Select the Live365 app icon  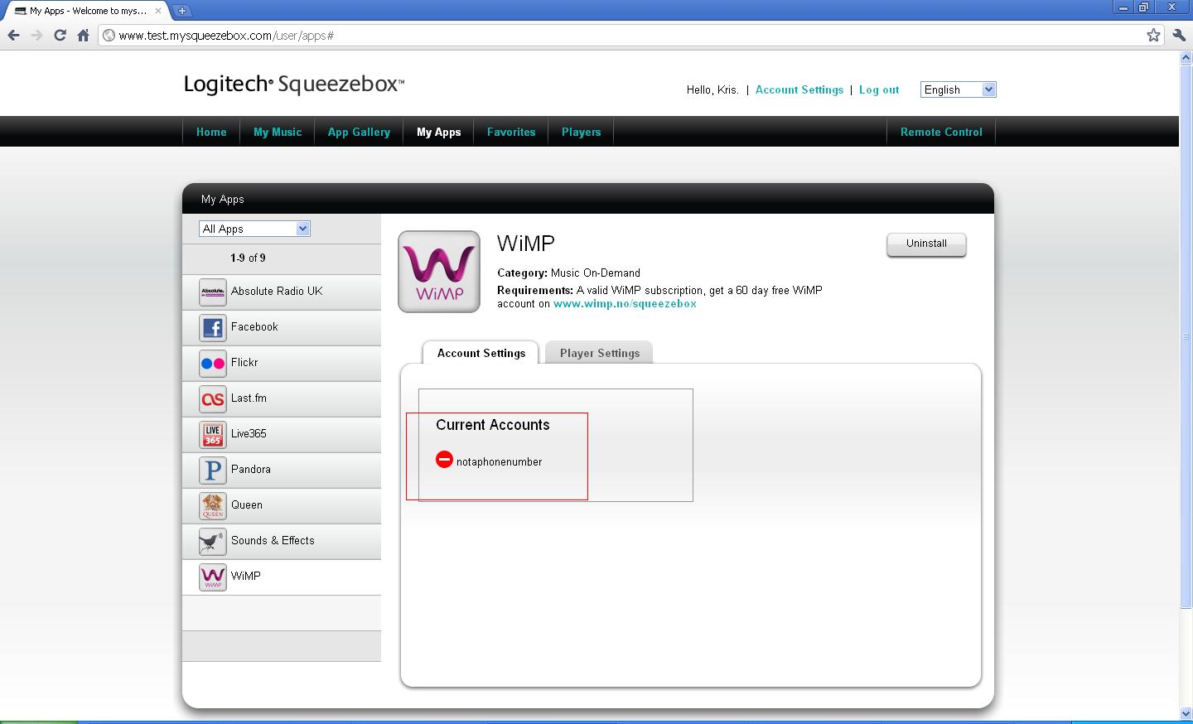(213, 435)
